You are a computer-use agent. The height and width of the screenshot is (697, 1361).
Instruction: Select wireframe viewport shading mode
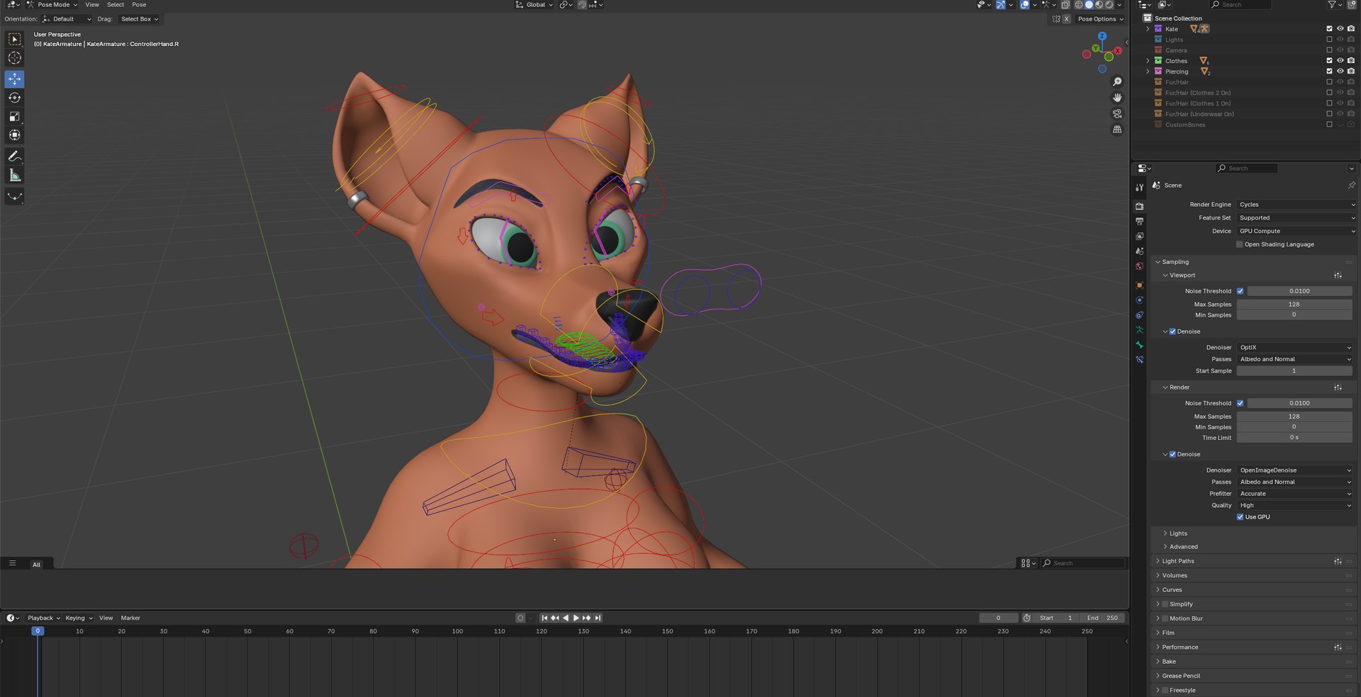(x=1079, y=5)
